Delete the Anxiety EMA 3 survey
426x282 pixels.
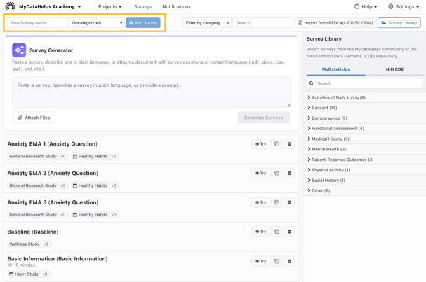289,202
